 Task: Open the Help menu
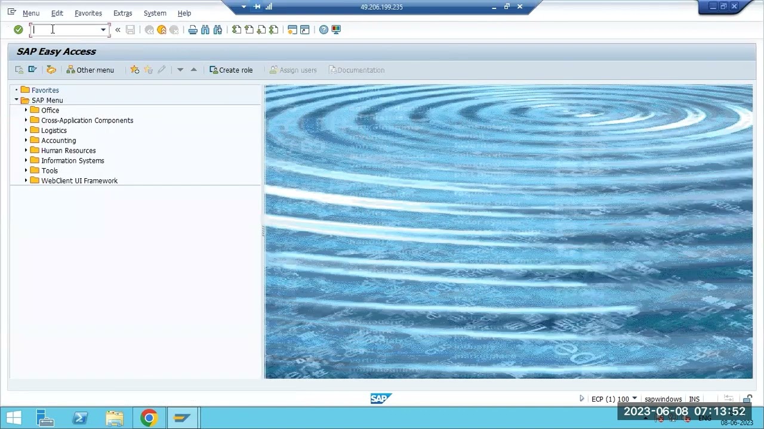[x=184, y=13]
